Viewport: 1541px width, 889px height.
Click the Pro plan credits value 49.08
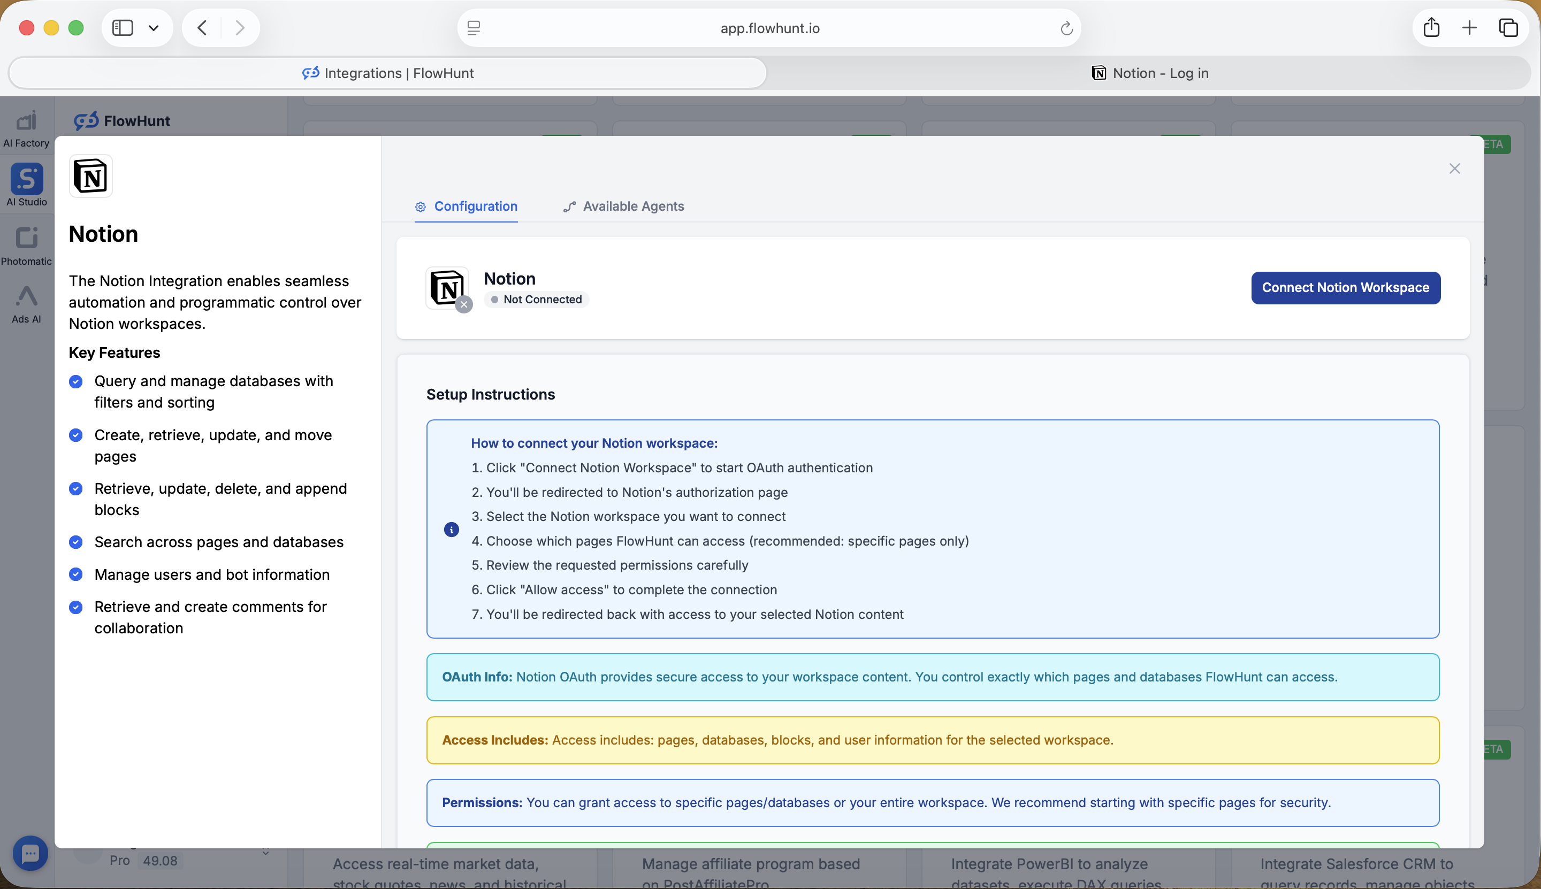tap(160, 861)
